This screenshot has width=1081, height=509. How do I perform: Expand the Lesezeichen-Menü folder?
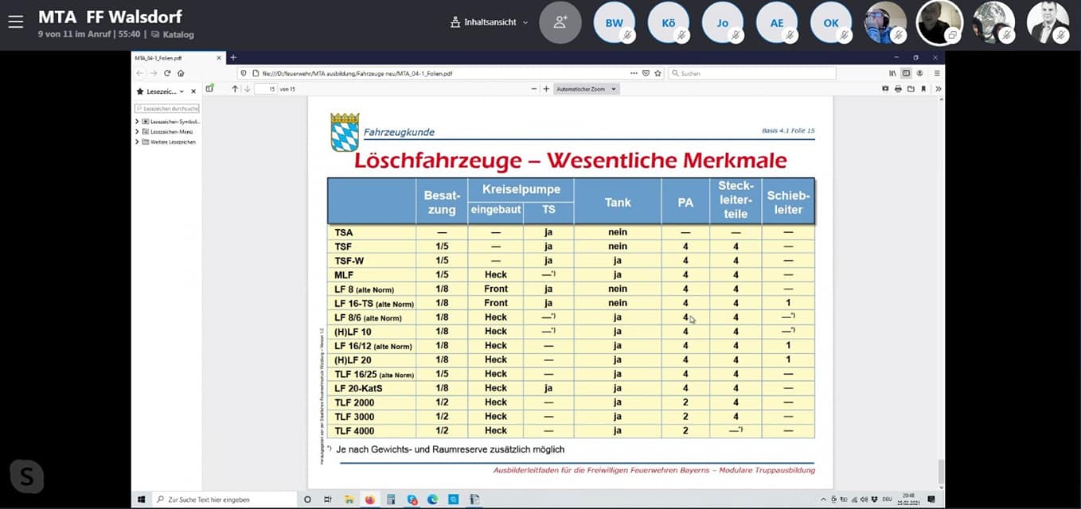click(x=137, y=131)
